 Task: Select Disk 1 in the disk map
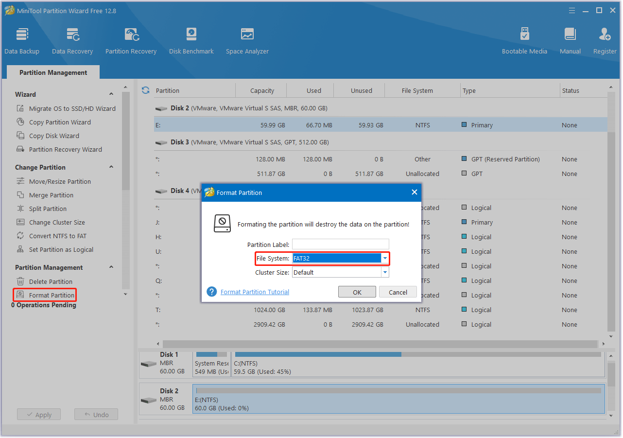165,364
